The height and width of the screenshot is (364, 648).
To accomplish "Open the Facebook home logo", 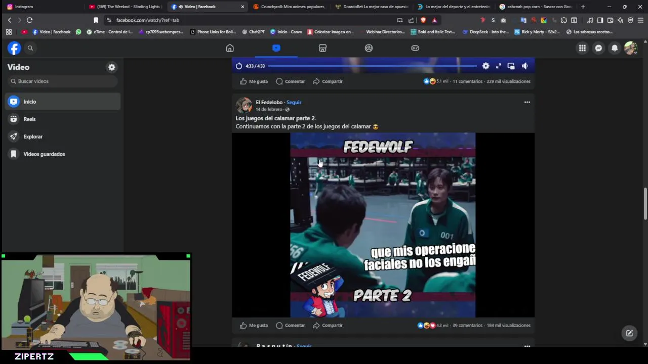I will click(14, 48).
